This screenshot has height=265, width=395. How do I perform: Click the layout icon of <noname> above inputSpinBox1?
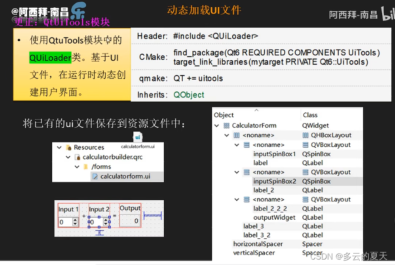pos(247,145)
